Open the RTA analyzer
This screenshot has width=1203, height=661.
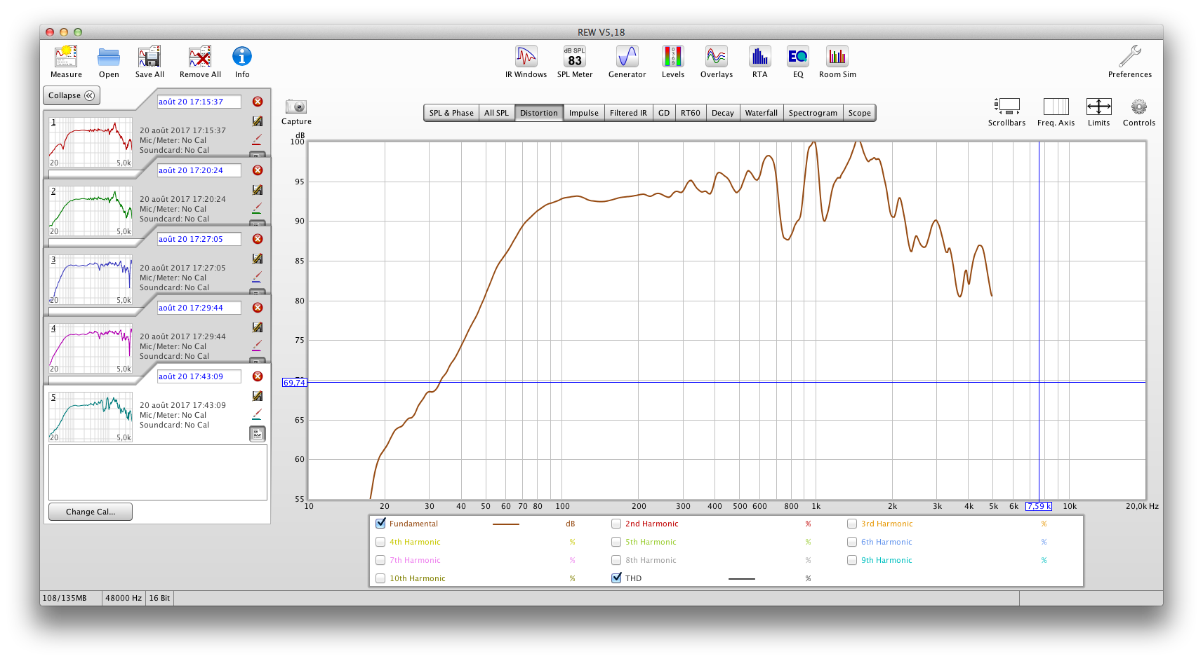[x=760, y=57]
